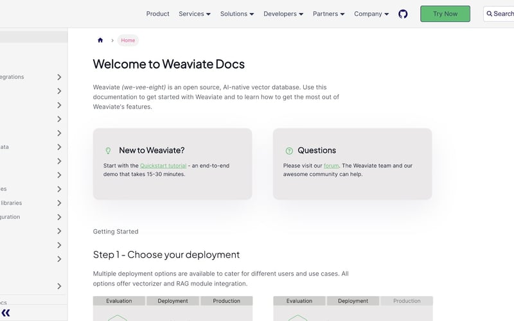
Task: Open the Product menu item
Action: 157,13
